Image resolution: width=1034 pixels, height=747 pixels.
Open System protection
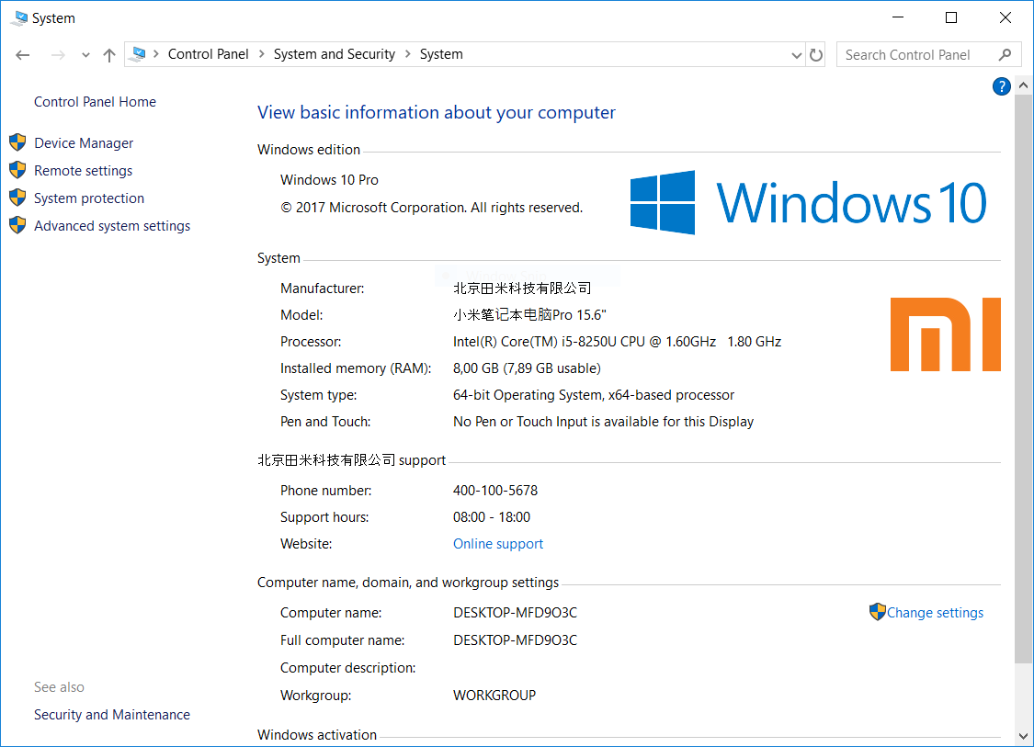coord(89,198)
